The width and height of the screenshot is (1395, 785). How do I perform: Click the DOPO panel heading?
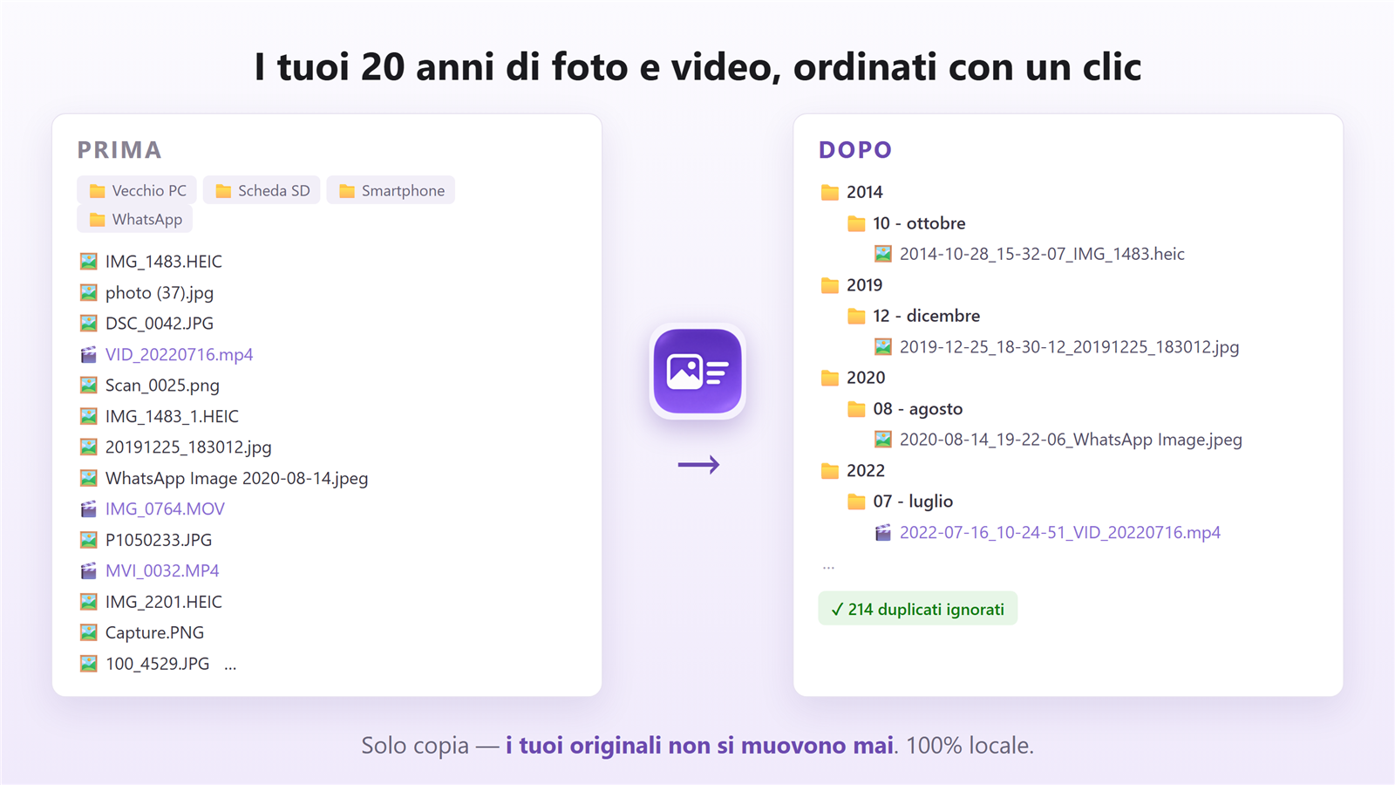[855, 150]
